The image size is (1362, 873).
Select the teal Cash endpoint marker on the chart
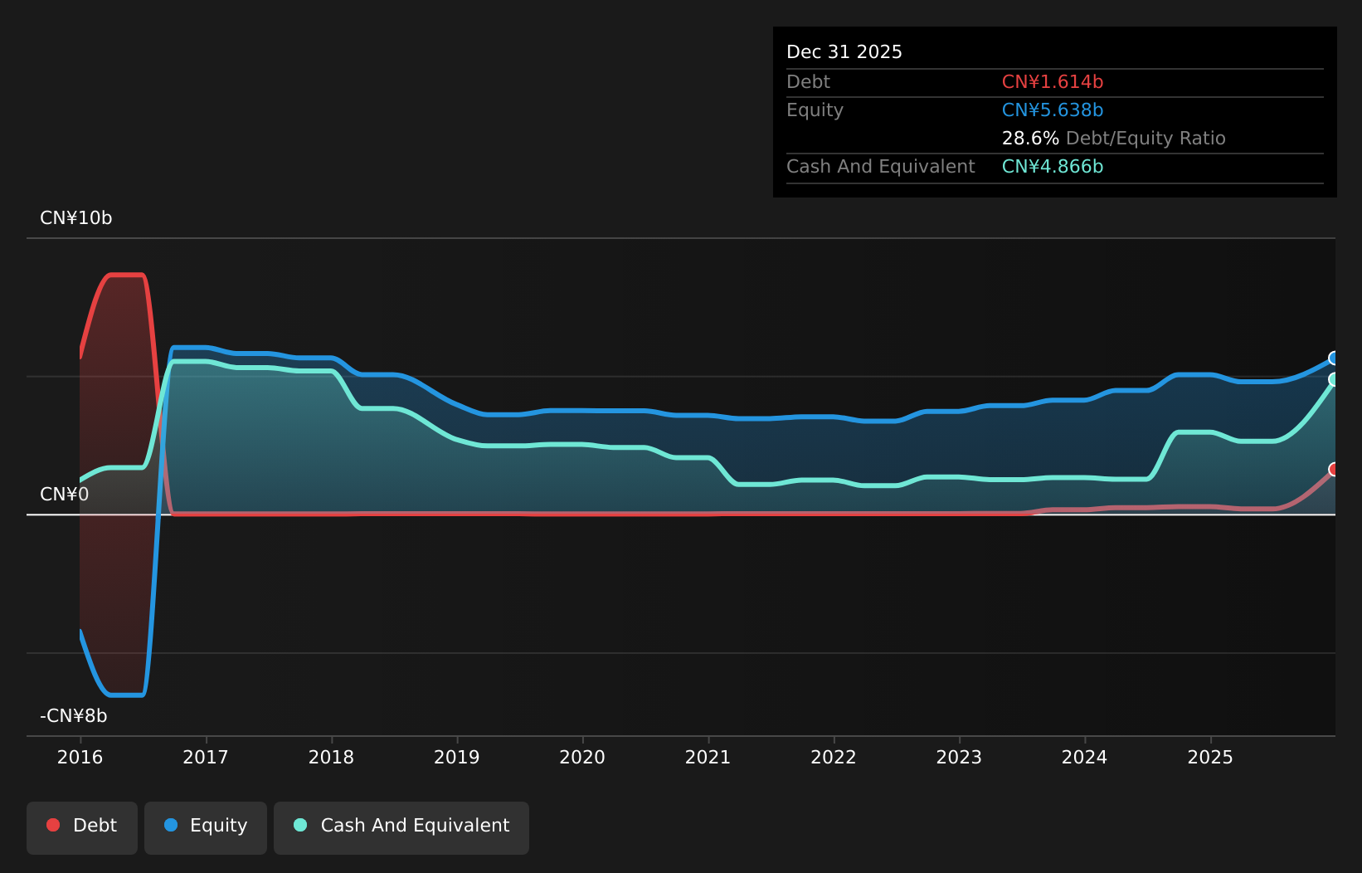[1334, 379]
